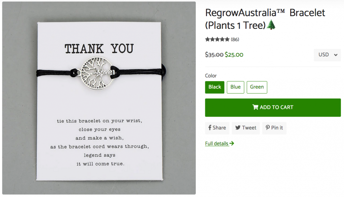Open the USD currency dropdown
Image resolution: width=344 pixels, height=197 pixels.
click(327, 55)
